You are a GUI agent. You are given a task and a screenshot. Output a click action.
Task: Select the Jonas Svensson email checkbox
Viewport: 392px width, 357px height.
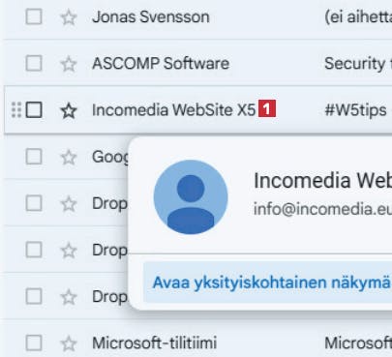[34, 16]
